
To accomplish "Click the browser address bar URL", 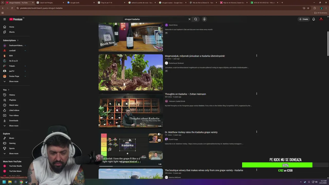I will pyautogui.click(x=41, y=8).
